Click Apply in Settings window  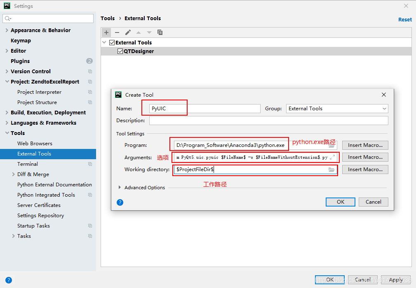[x=395, y=280]
